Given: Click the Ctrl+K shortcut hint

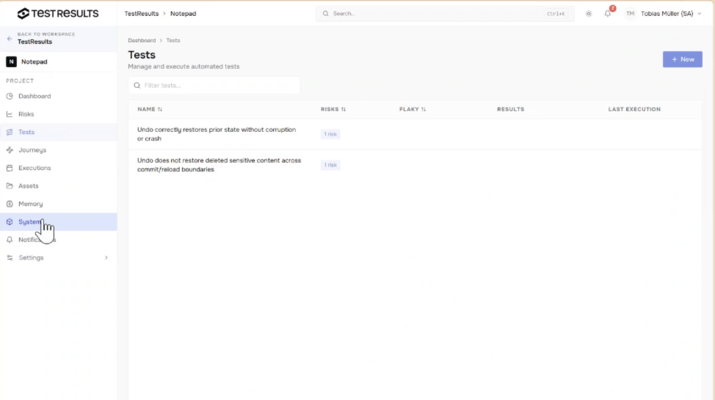Looking at the screenshot, I should 556,14.
